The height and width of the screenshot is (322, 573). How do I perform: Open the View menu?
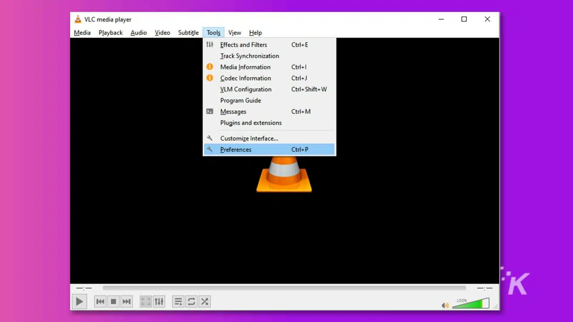[x=235, y=33]
